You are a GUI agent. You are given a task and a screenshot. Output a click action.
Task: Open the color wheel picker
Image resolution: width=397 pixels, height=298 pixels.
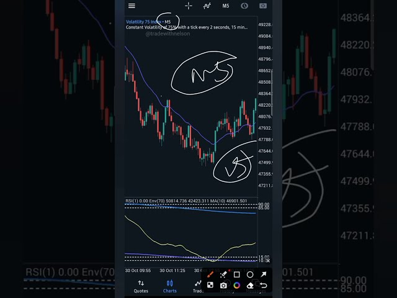[x=237, y=286]
